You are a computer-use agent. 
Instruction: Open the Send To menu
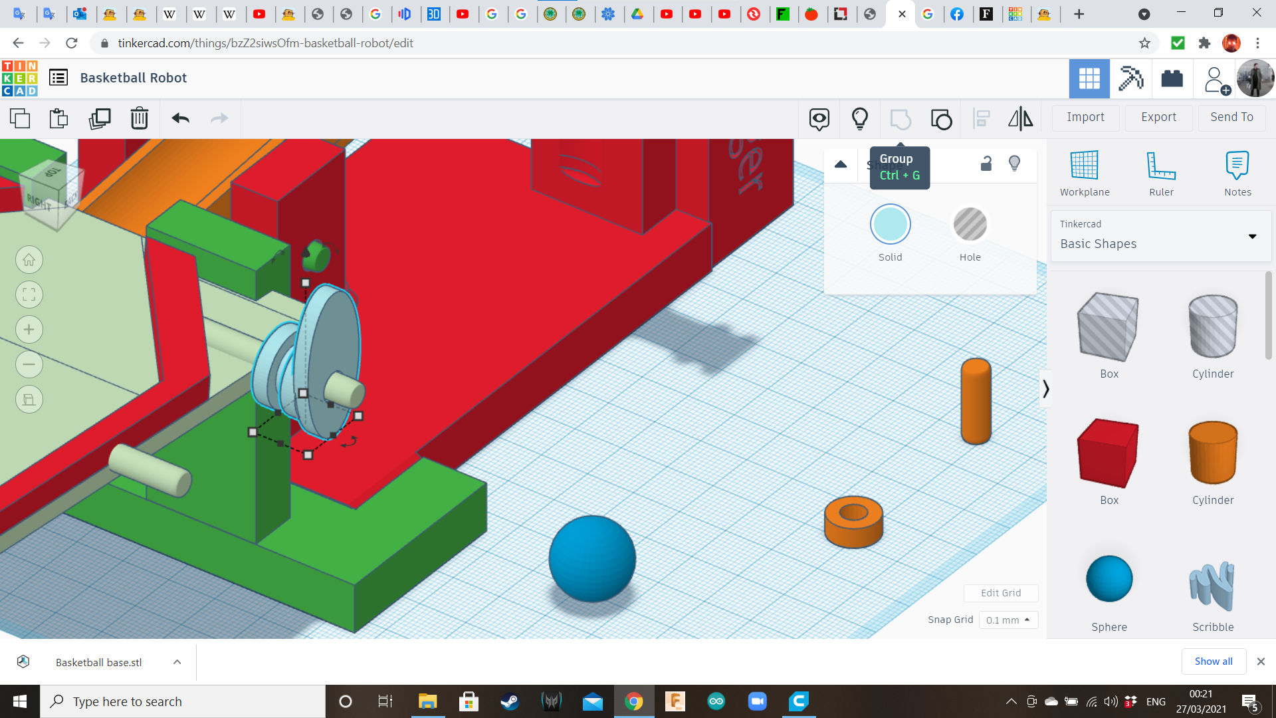[1231, 117]
